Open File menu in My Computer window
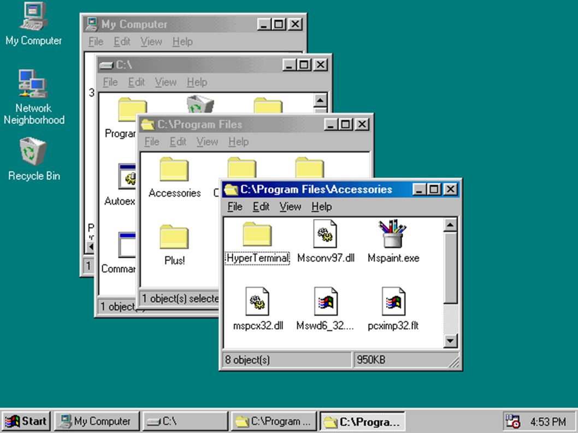 click(x=96, y=41)
